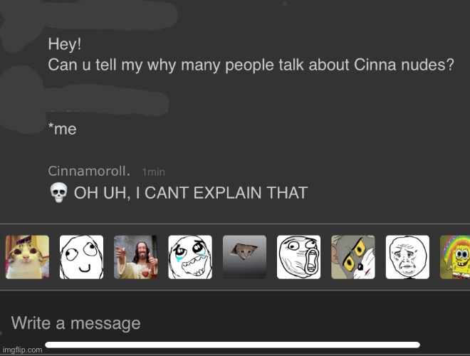Select the unsettled Tom cat sticker

353,257
